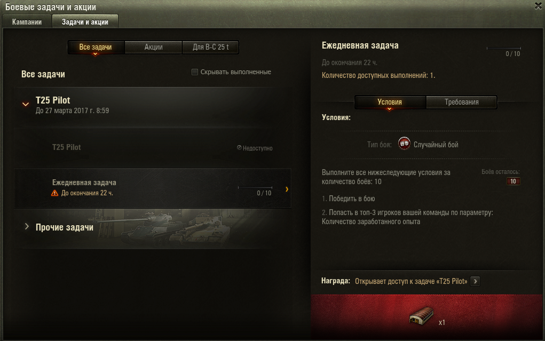Select the Все задачи filter
545x341 pixels.
coord(96,47)
